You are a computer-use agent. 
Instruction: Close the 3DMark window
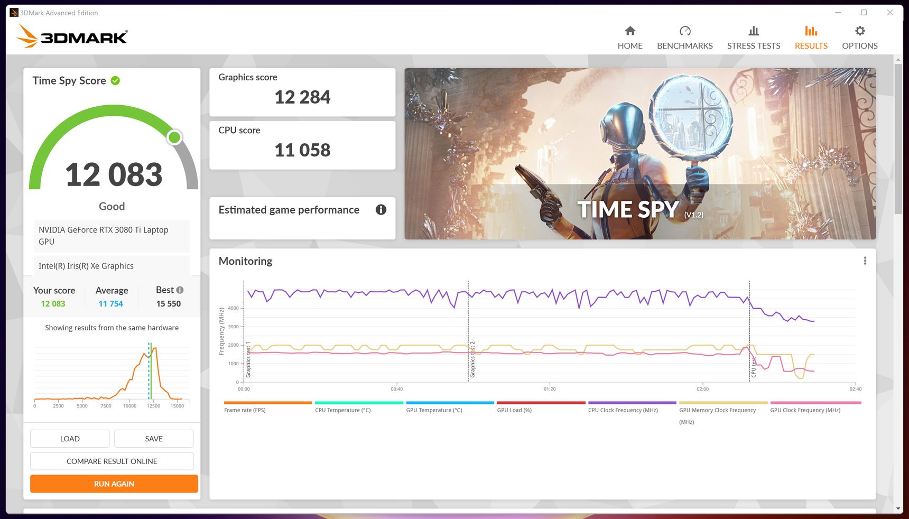click(890, 13)
